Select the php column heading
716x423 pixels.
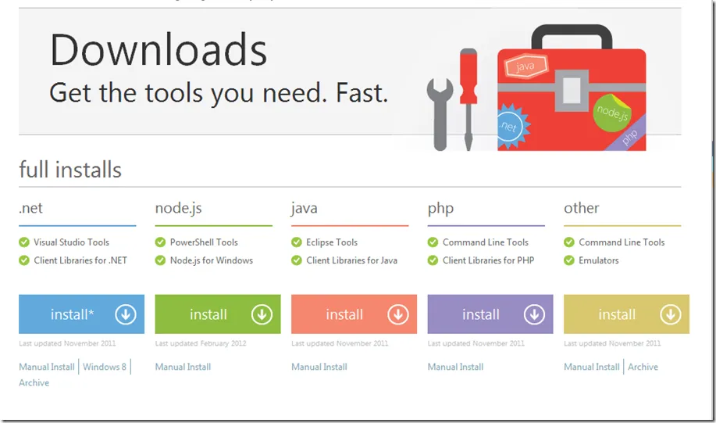point(440,209)
